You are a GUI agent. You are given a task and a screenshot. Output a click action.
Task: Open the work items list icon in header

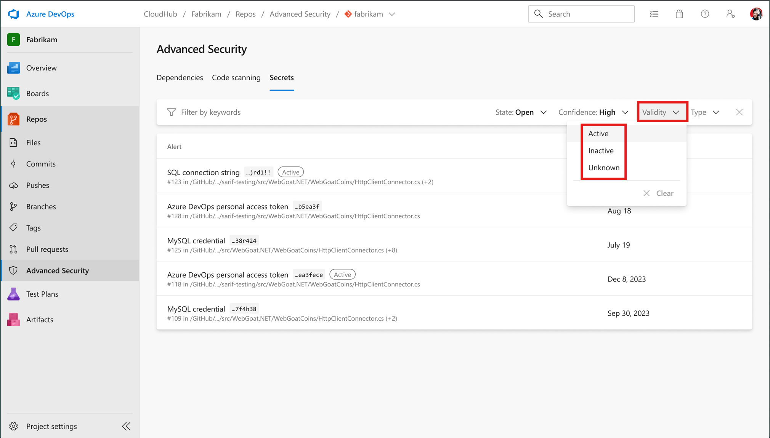click(x=654, y=14)
